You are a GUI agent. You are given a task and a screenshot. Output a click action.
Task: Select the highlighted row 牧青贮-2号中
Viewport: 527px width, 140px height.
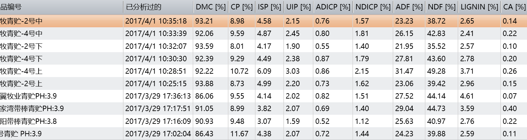263,21
